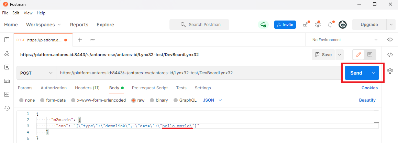The height and width of the screenshot is (143, 398).
Task: Switch to the Authorization tab
Action: pyautogui.click(x=54, y=88)
